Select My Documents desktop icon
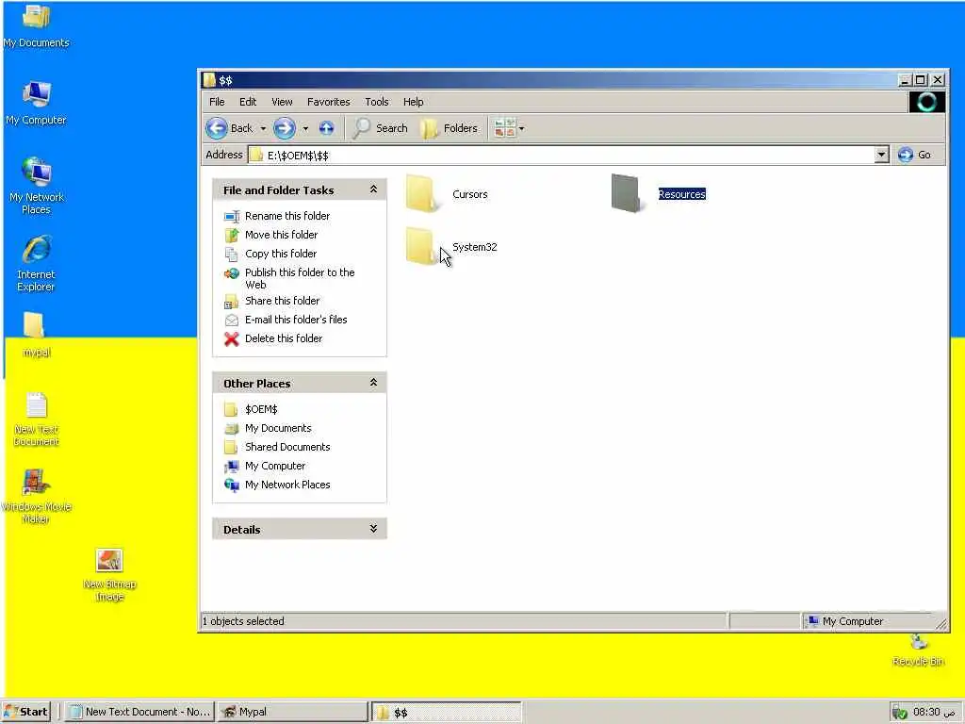The height and width of the screenshot is (724, 965). (x=37, y=17)
